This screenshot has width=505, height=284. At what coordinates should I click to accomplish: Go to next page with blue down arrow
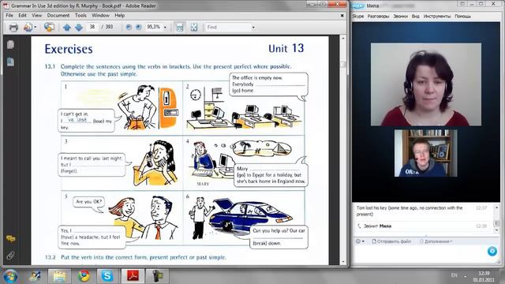(x=79, y=28)
